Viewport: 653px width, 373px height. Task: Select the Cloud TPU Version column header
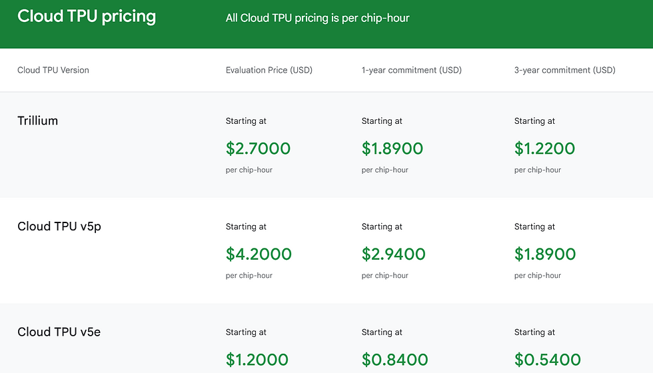click(x=53, y=70)
